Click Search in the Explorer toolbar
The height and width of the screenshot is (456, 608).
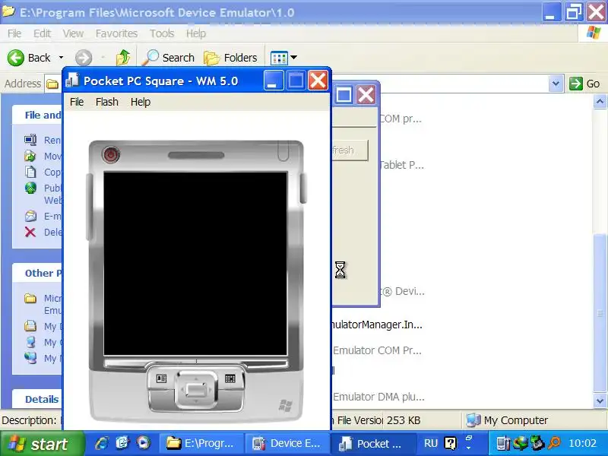[168, 58]
